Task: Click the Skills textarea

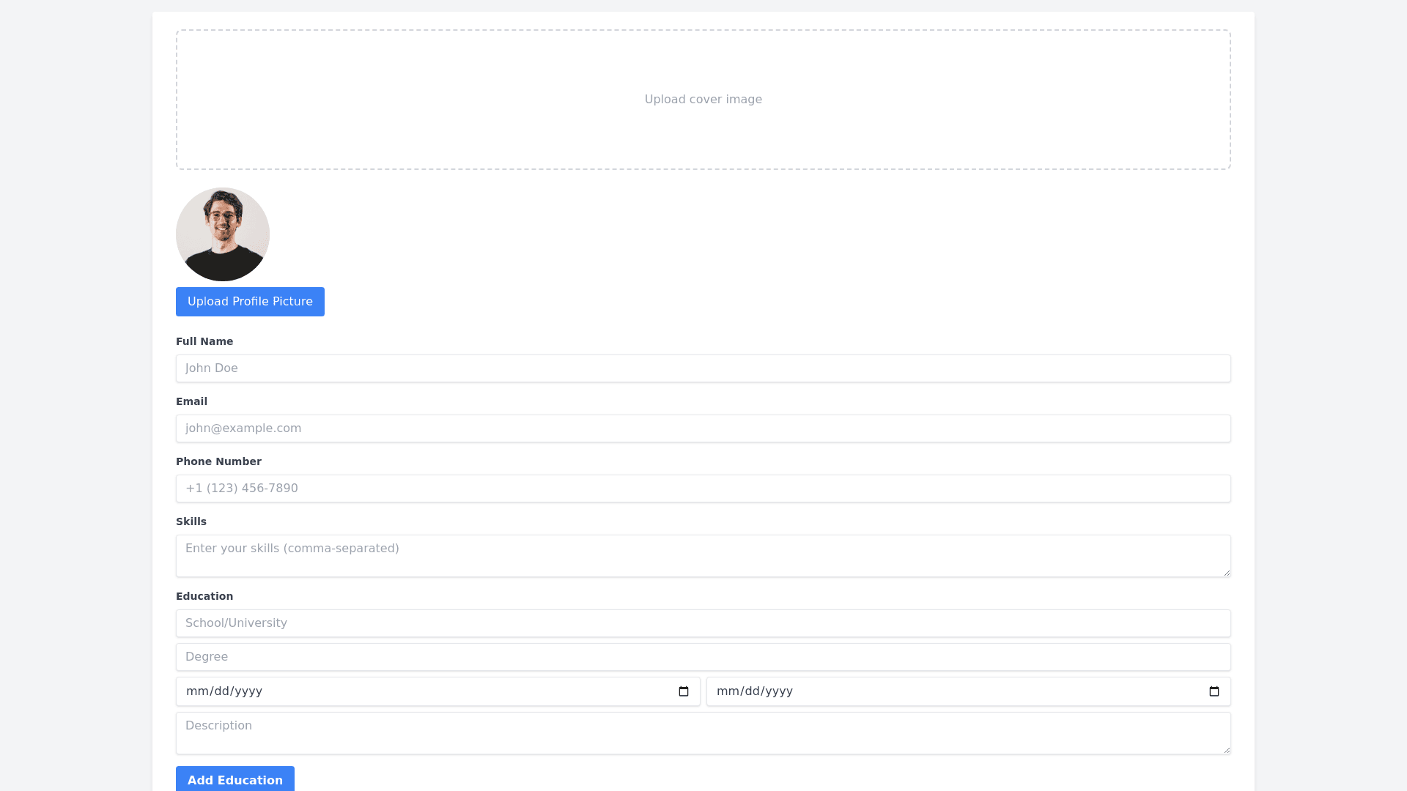Action: click(703, 556)
